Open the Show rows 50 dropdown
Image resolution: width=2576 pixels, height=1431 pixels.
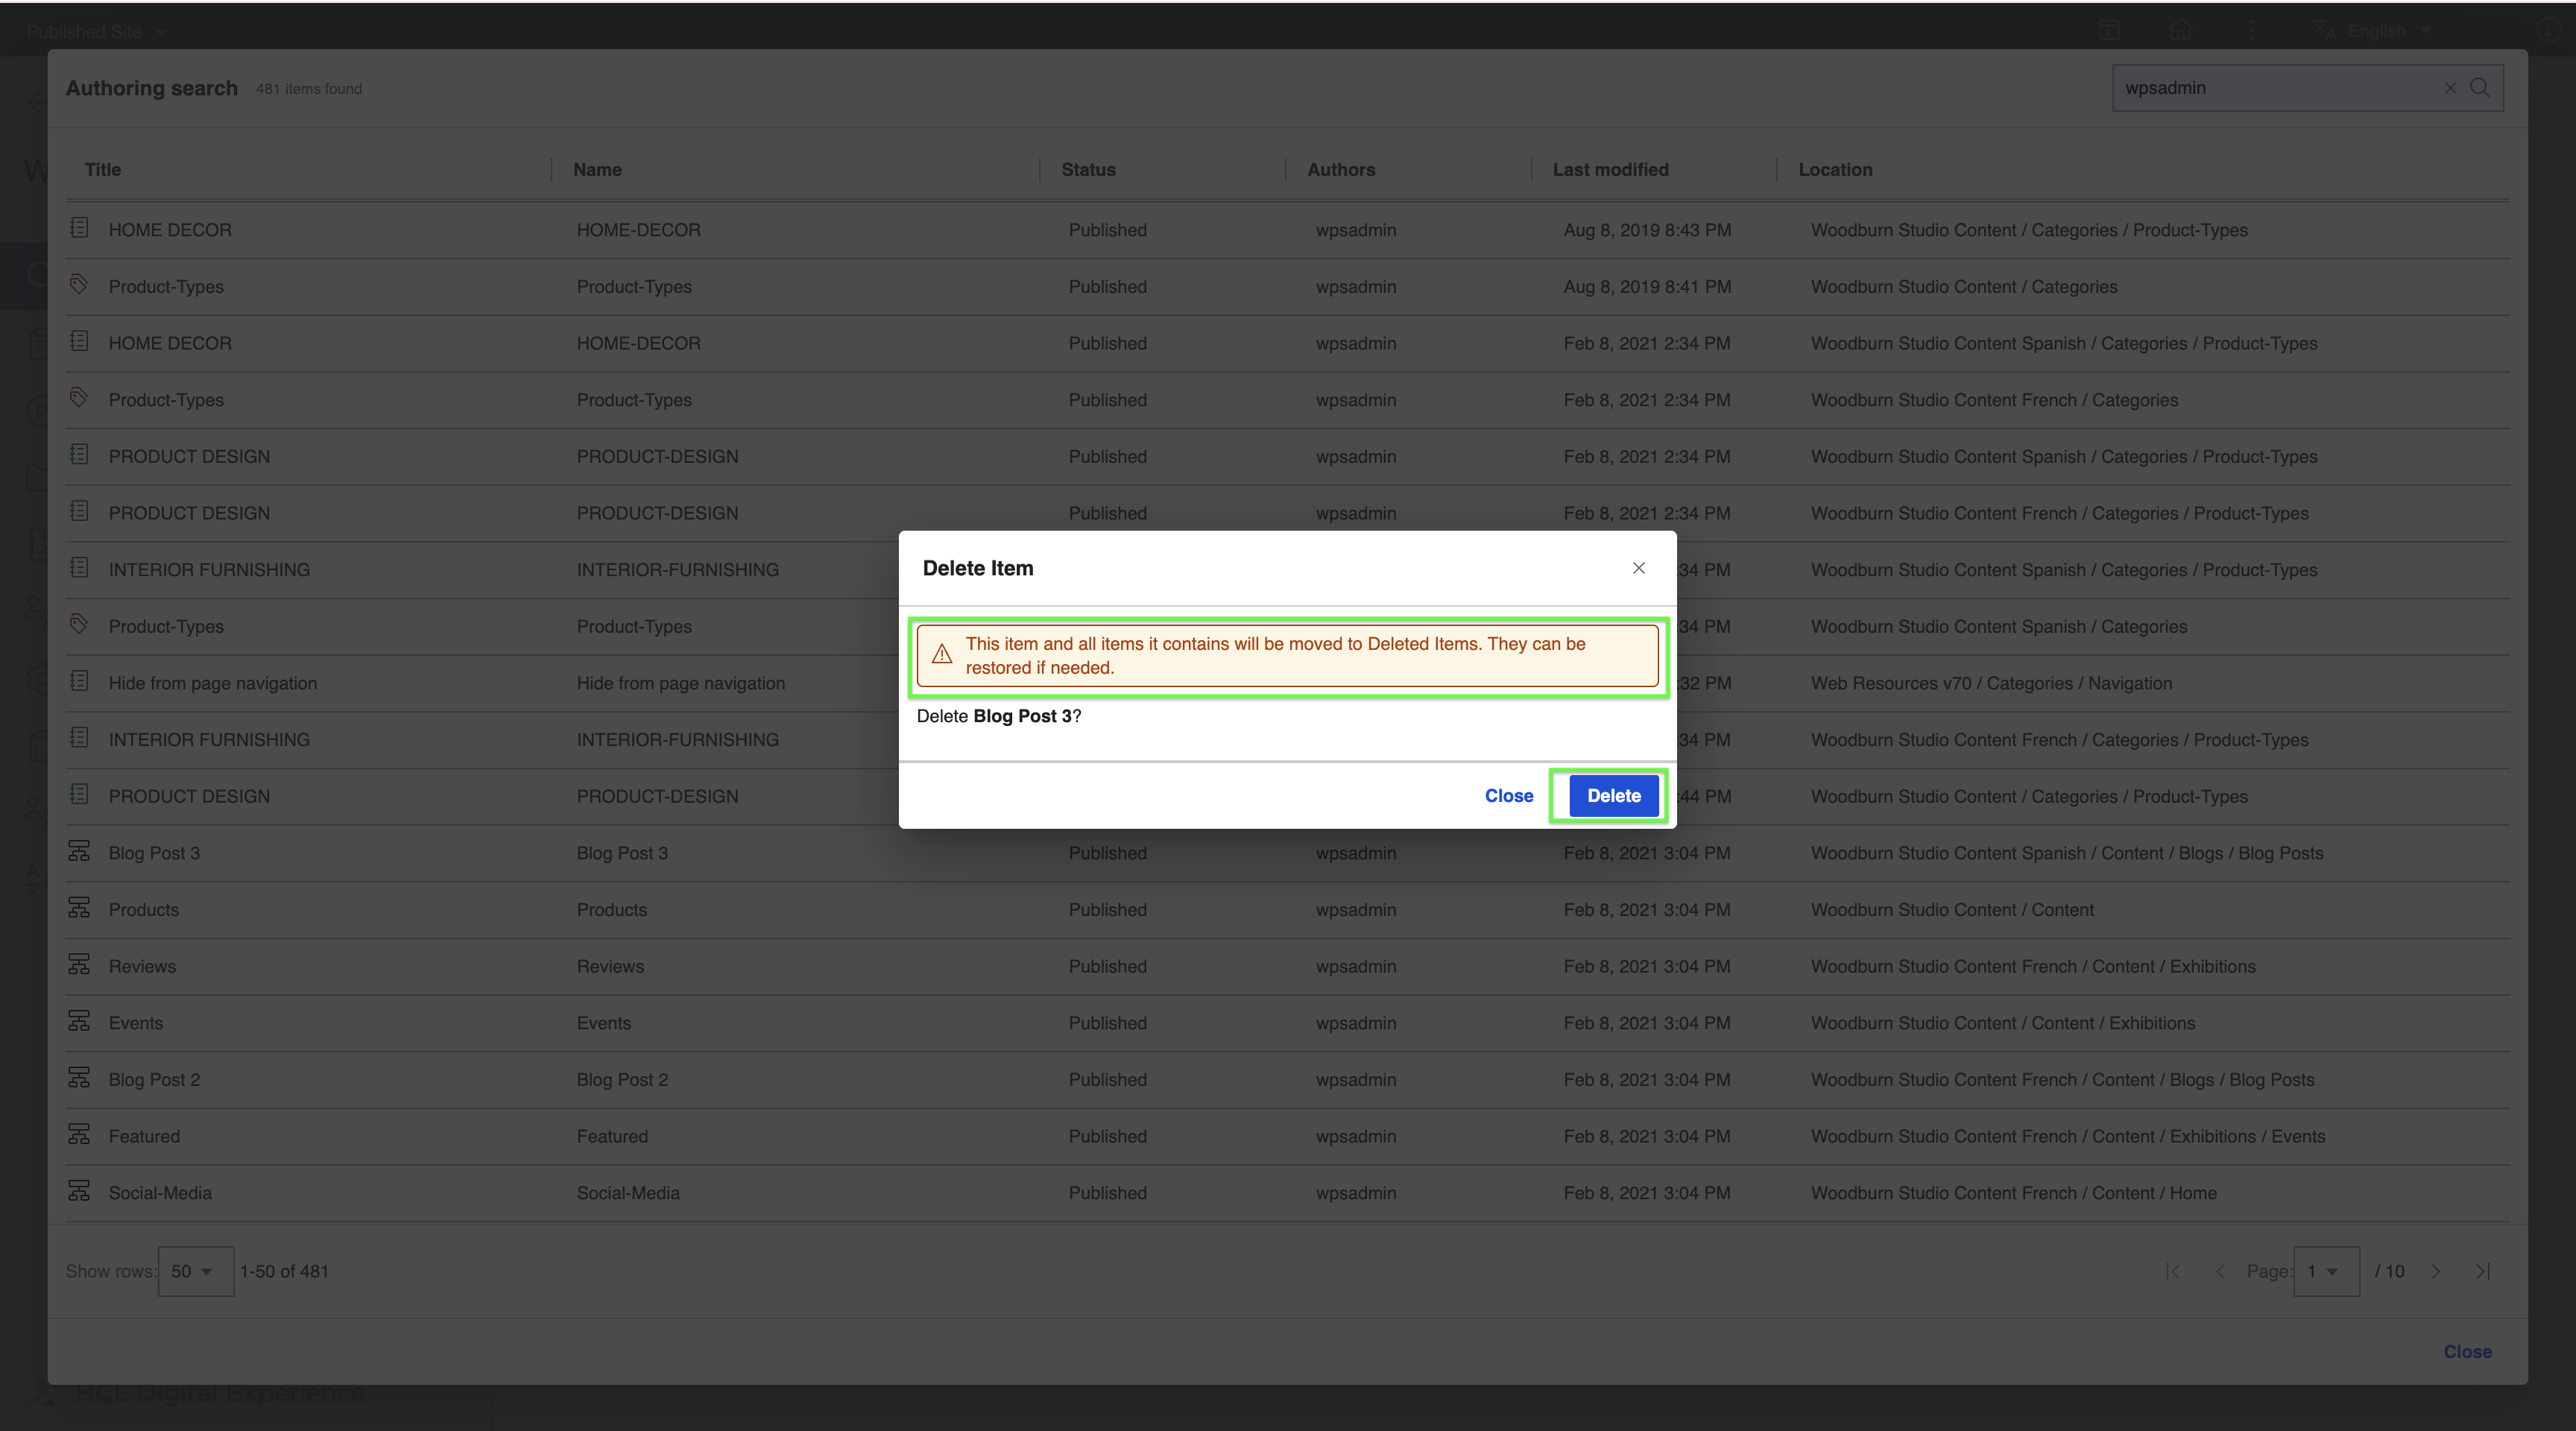[195, 1271]
